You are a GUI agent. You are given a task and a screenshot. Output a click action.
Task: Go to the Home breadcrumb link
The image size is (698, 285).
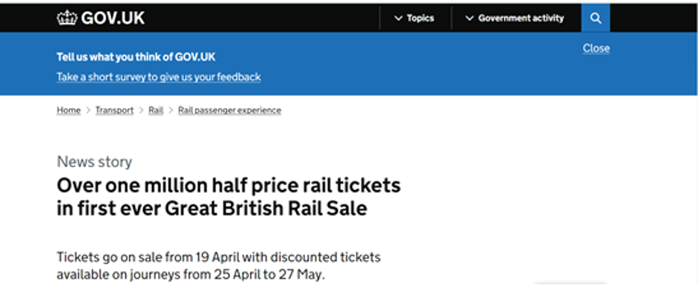pos(69,110)
